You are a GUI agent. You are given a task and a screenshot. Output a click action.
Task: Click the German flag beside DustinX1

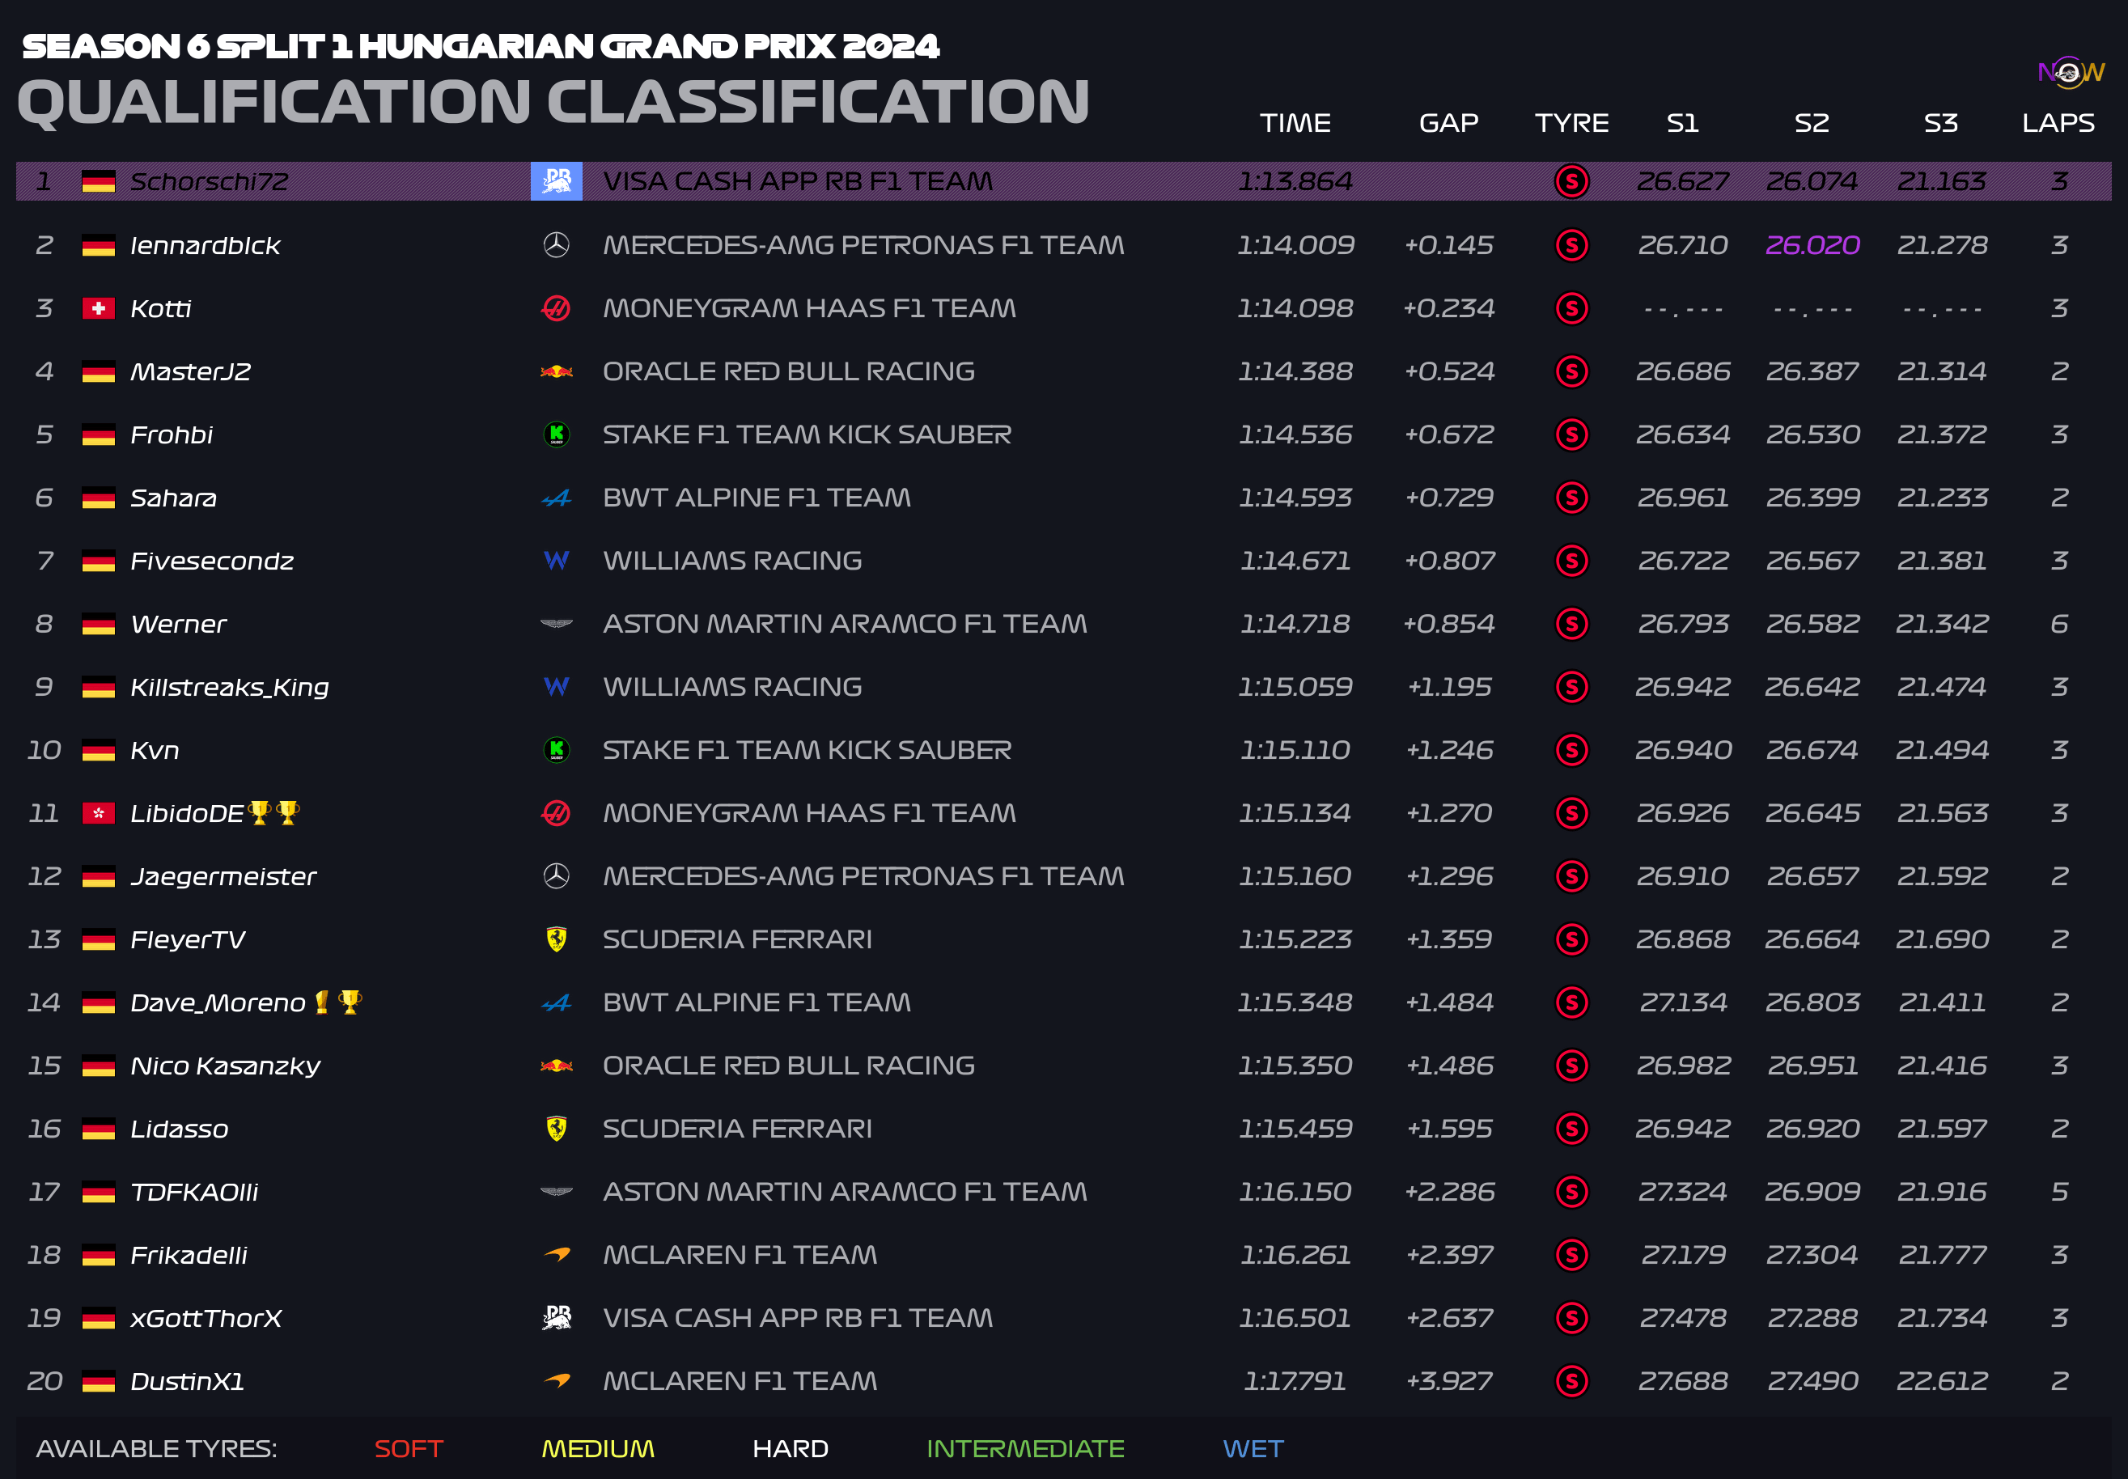point(98,1381)
